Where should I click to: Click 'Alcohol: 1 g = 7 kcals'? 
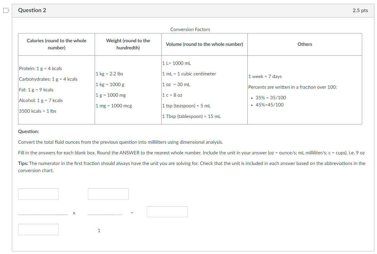pyautogui.click(x=41, y=101)
